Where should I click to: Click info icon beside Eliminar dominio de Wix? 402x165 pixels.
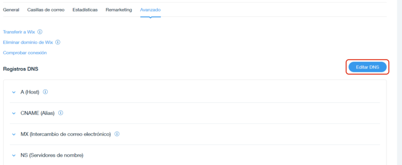[x=58, y=42]
